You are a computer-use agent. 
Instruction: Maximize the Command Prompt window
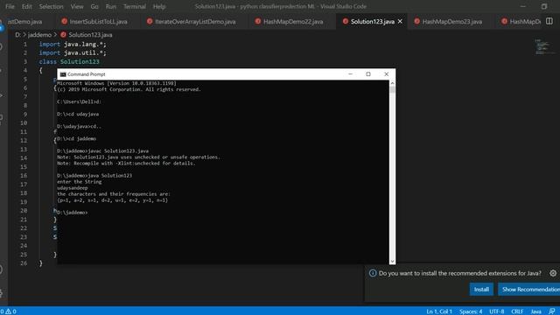pyautogui.click(x=368, y=73)
